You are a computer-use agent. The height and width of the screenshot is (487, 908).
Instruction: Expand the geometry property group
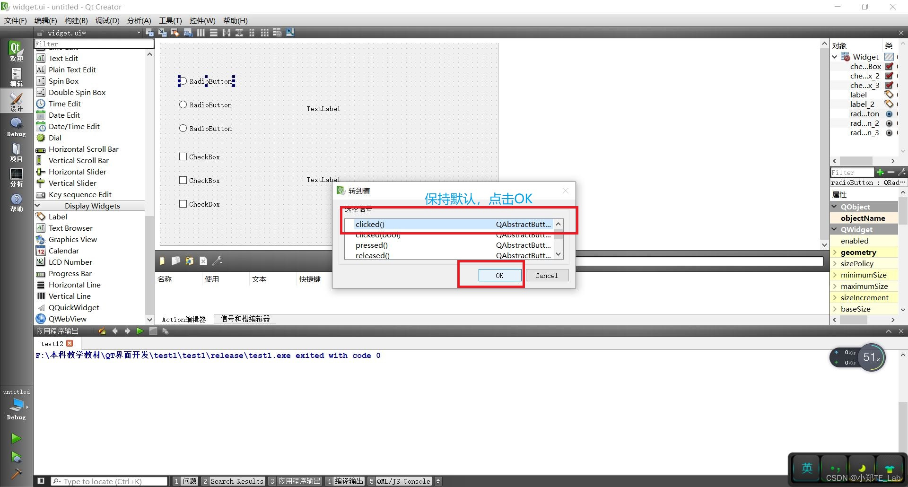836,252
